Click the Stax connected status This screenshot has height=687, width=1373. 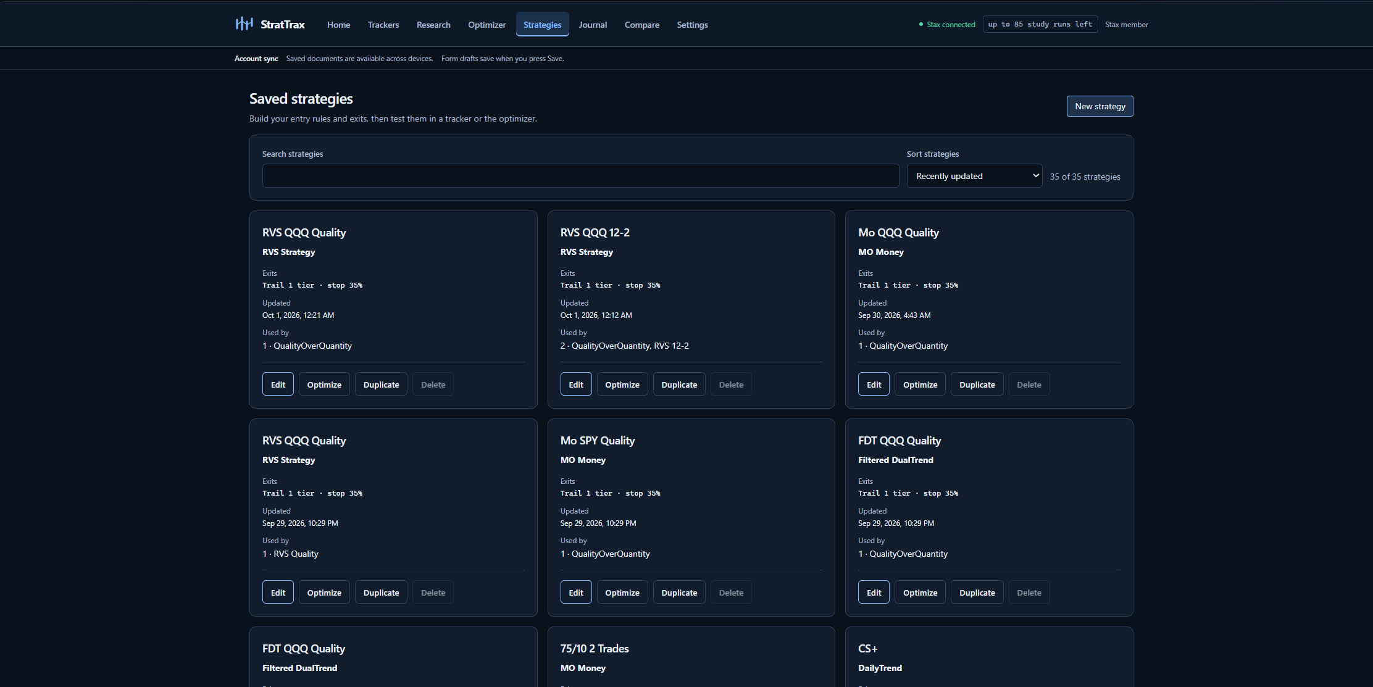point(947,25)
